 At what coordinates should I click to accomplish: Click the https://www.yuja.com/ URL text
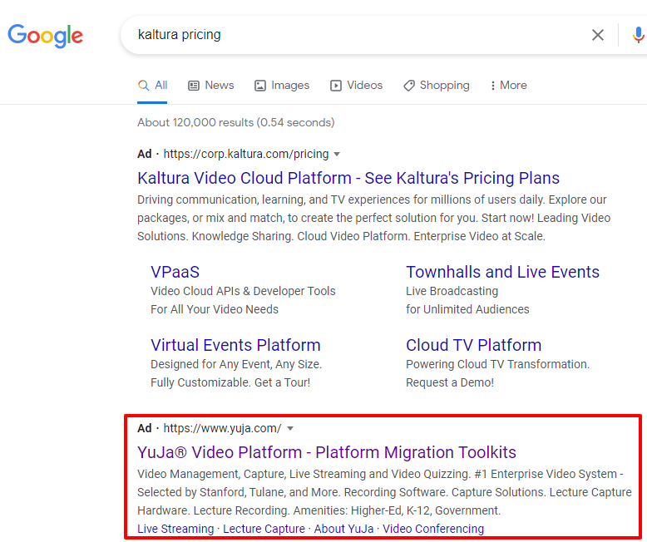click(222, 429)
